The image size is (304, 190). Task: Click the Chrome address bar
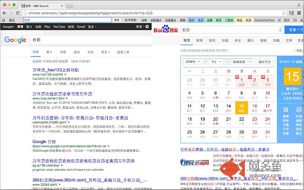151,13
